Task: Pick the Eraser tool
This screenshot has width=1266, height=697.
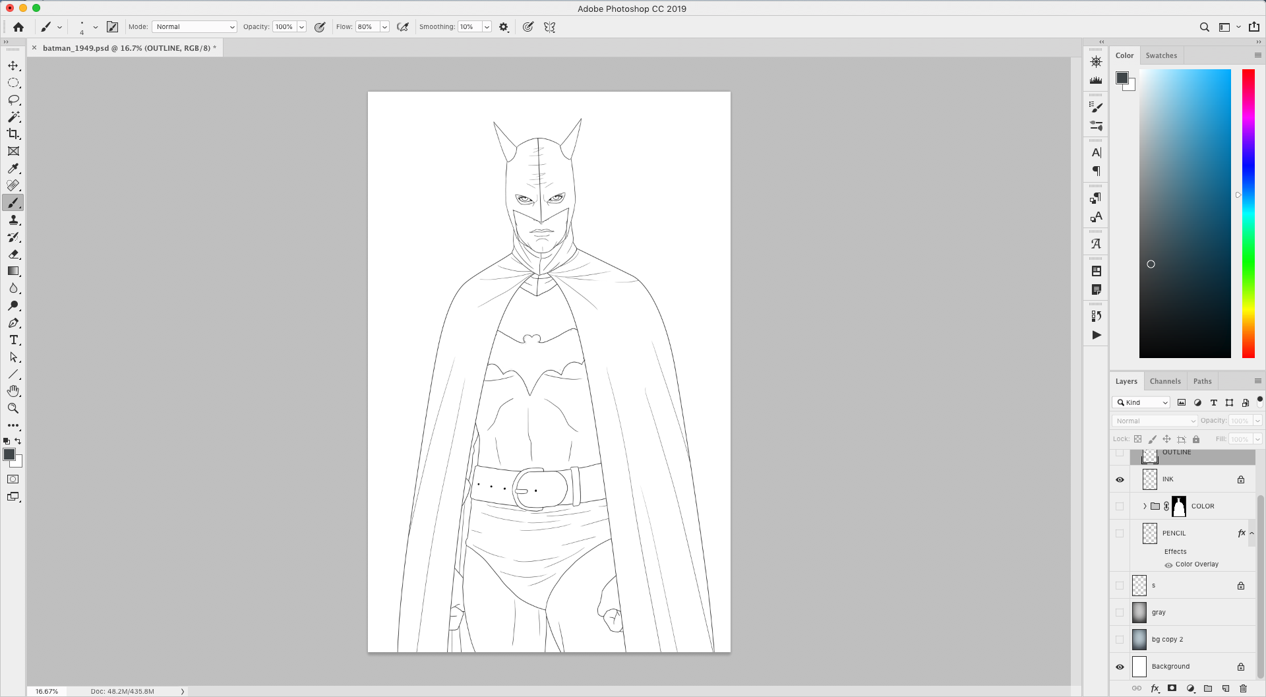Action: pos(13,255)
